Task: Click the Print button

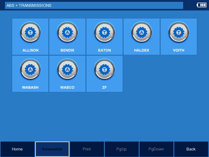Action: 87,149
